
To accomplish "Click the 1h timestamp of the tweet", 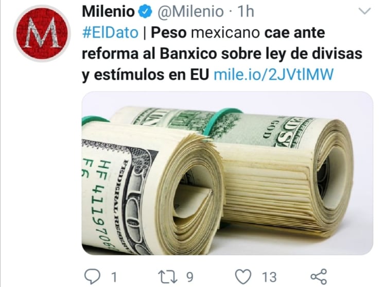I will pos(245,11).
